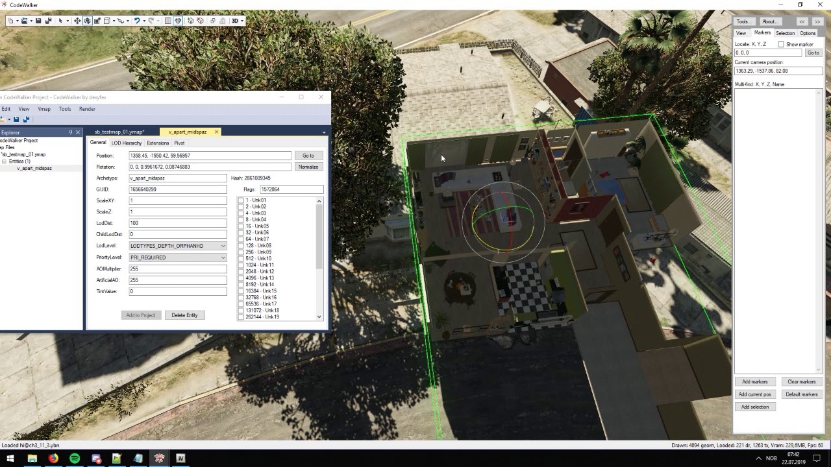831x467 pixels.
Task: Click the snapping mode icon
Action: tap(121, 21)
